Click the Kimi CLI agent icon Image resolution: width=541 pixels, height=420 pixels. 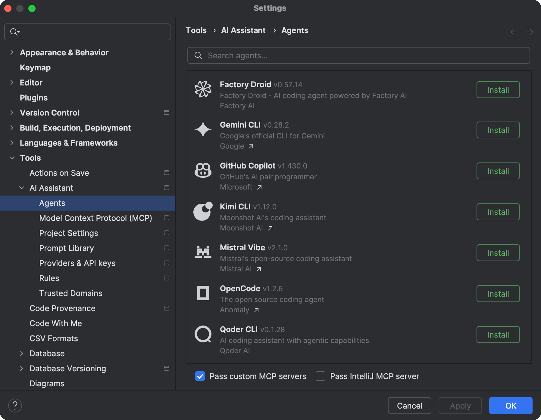click(x=203, y=212)
